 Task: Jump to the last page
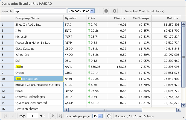pyautogui.click(x=60, y=116)
